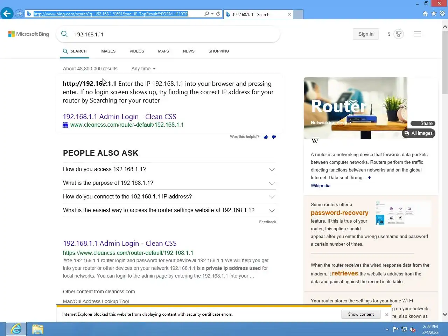This screenshot has width=448, height=336.
Task: Click the Show content button
Action: click(361, 314)
